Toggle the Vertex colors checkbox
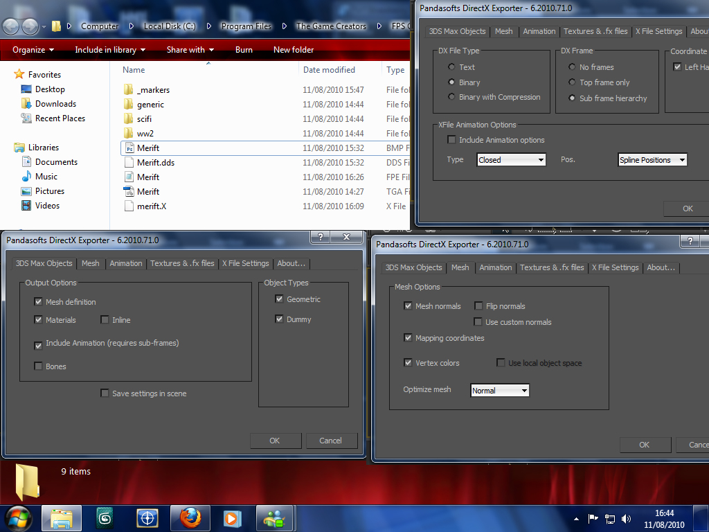Viewport: 709px width, 532px height. coord(408,362)
